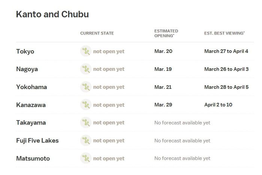The width and height of the screenshot is (262, 175).
Task: Select the Current State column header
Action: 97,33
